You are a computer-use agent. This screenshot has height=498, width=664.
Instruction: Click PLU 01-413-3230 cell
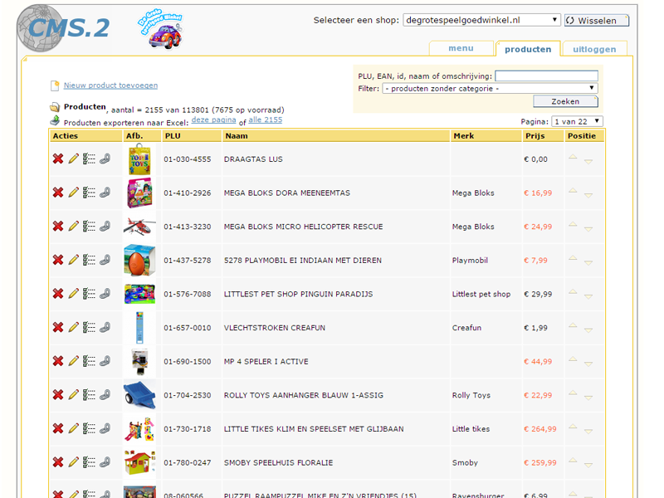(188, 227)
